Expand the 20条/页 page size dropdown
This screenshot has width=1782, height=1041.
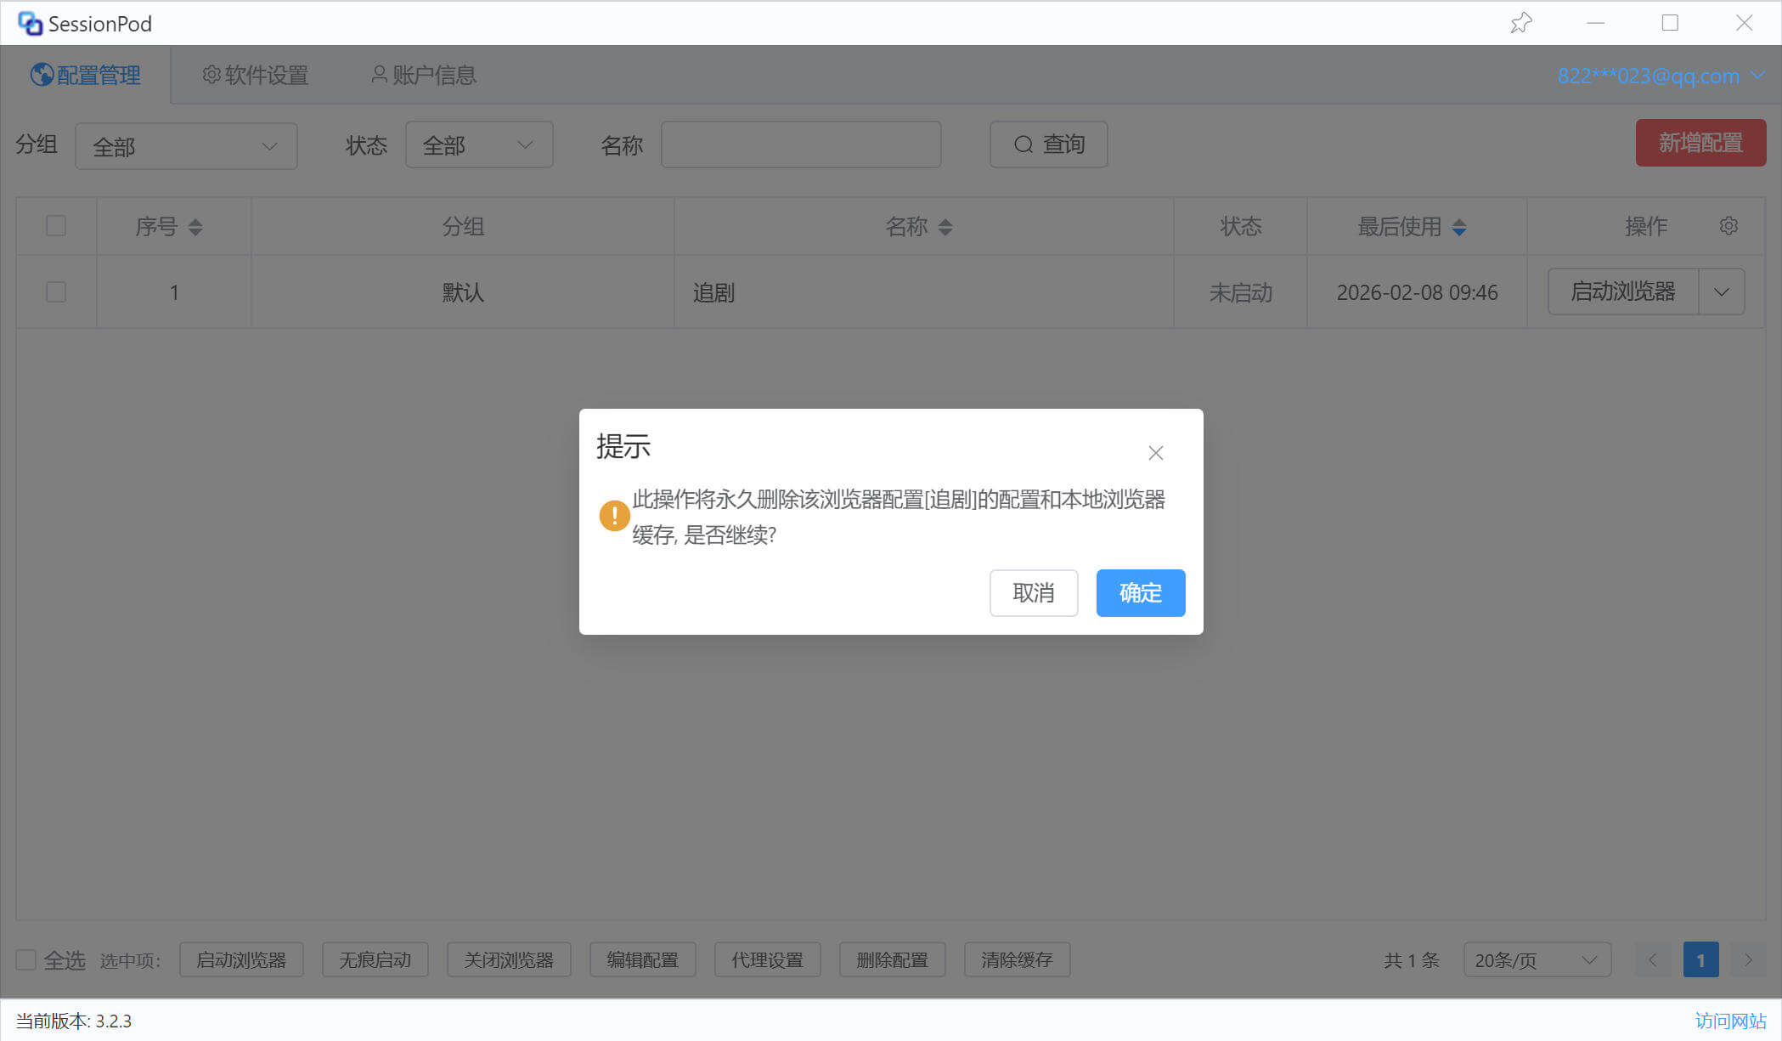(1536, 959)
